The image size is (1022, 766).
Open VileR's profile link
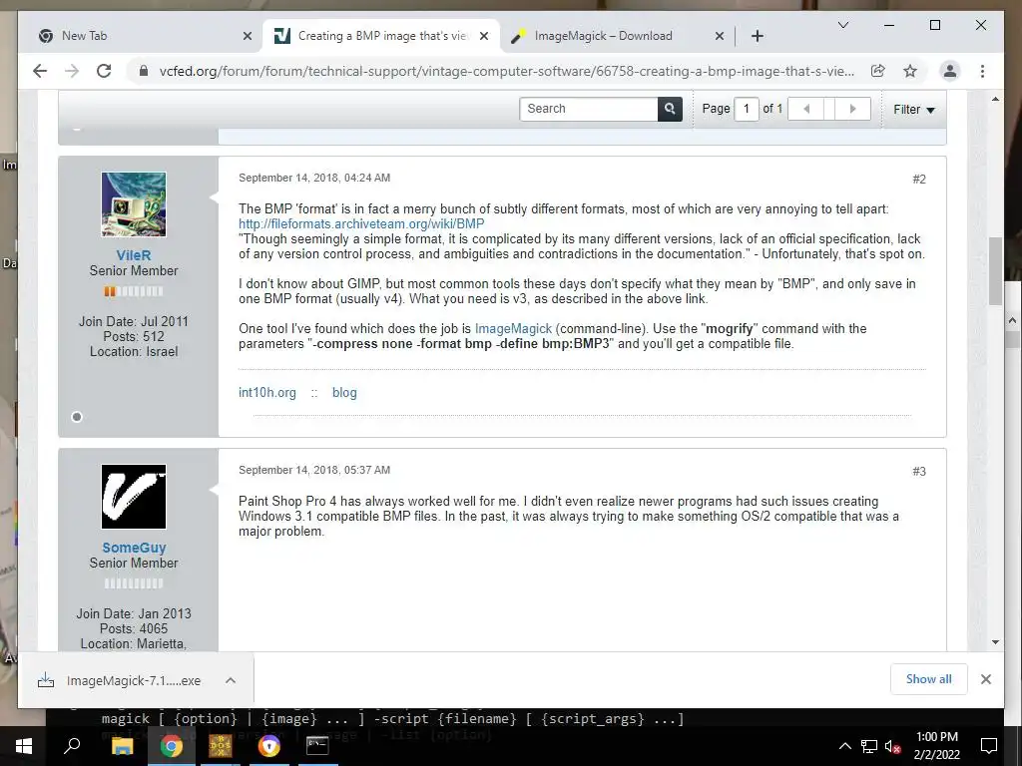click(134, 255)
